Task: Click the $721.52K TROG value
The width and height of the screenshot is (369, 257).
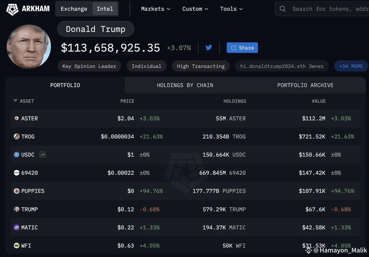Action: 312,136
